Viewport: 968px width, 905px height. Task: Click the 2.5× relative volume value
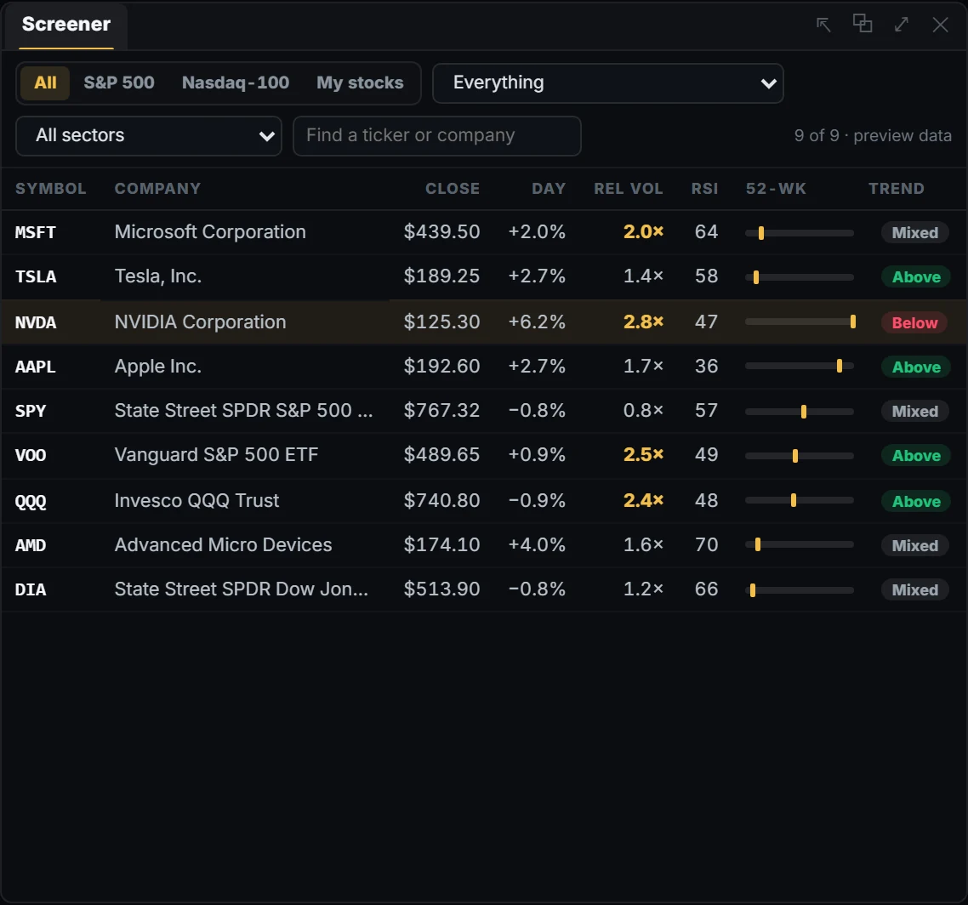[x=643, y=455]
